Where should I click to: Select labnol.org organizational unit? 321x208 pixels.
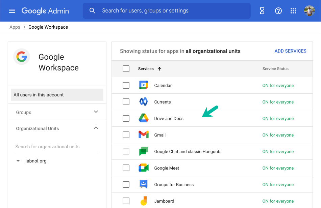36,161
